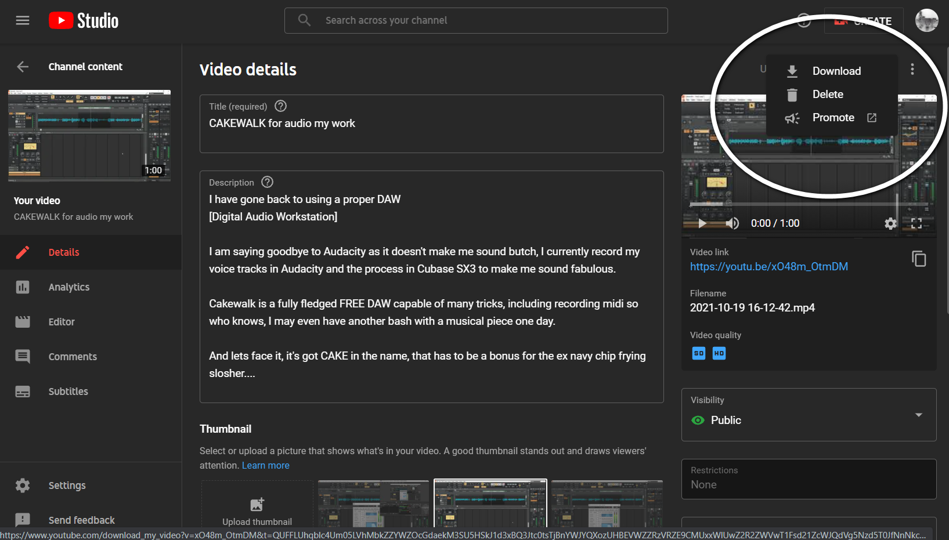Click the SD quality badge

[699, 353]
